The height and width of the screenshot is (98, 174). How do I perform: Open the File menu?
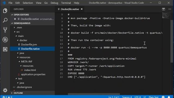pyautogui.click(x=10, y=3)
